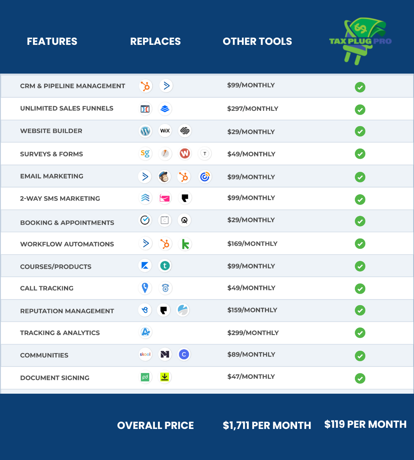Click the green checkmark for Workflow Automations

(x=360, y=244)
